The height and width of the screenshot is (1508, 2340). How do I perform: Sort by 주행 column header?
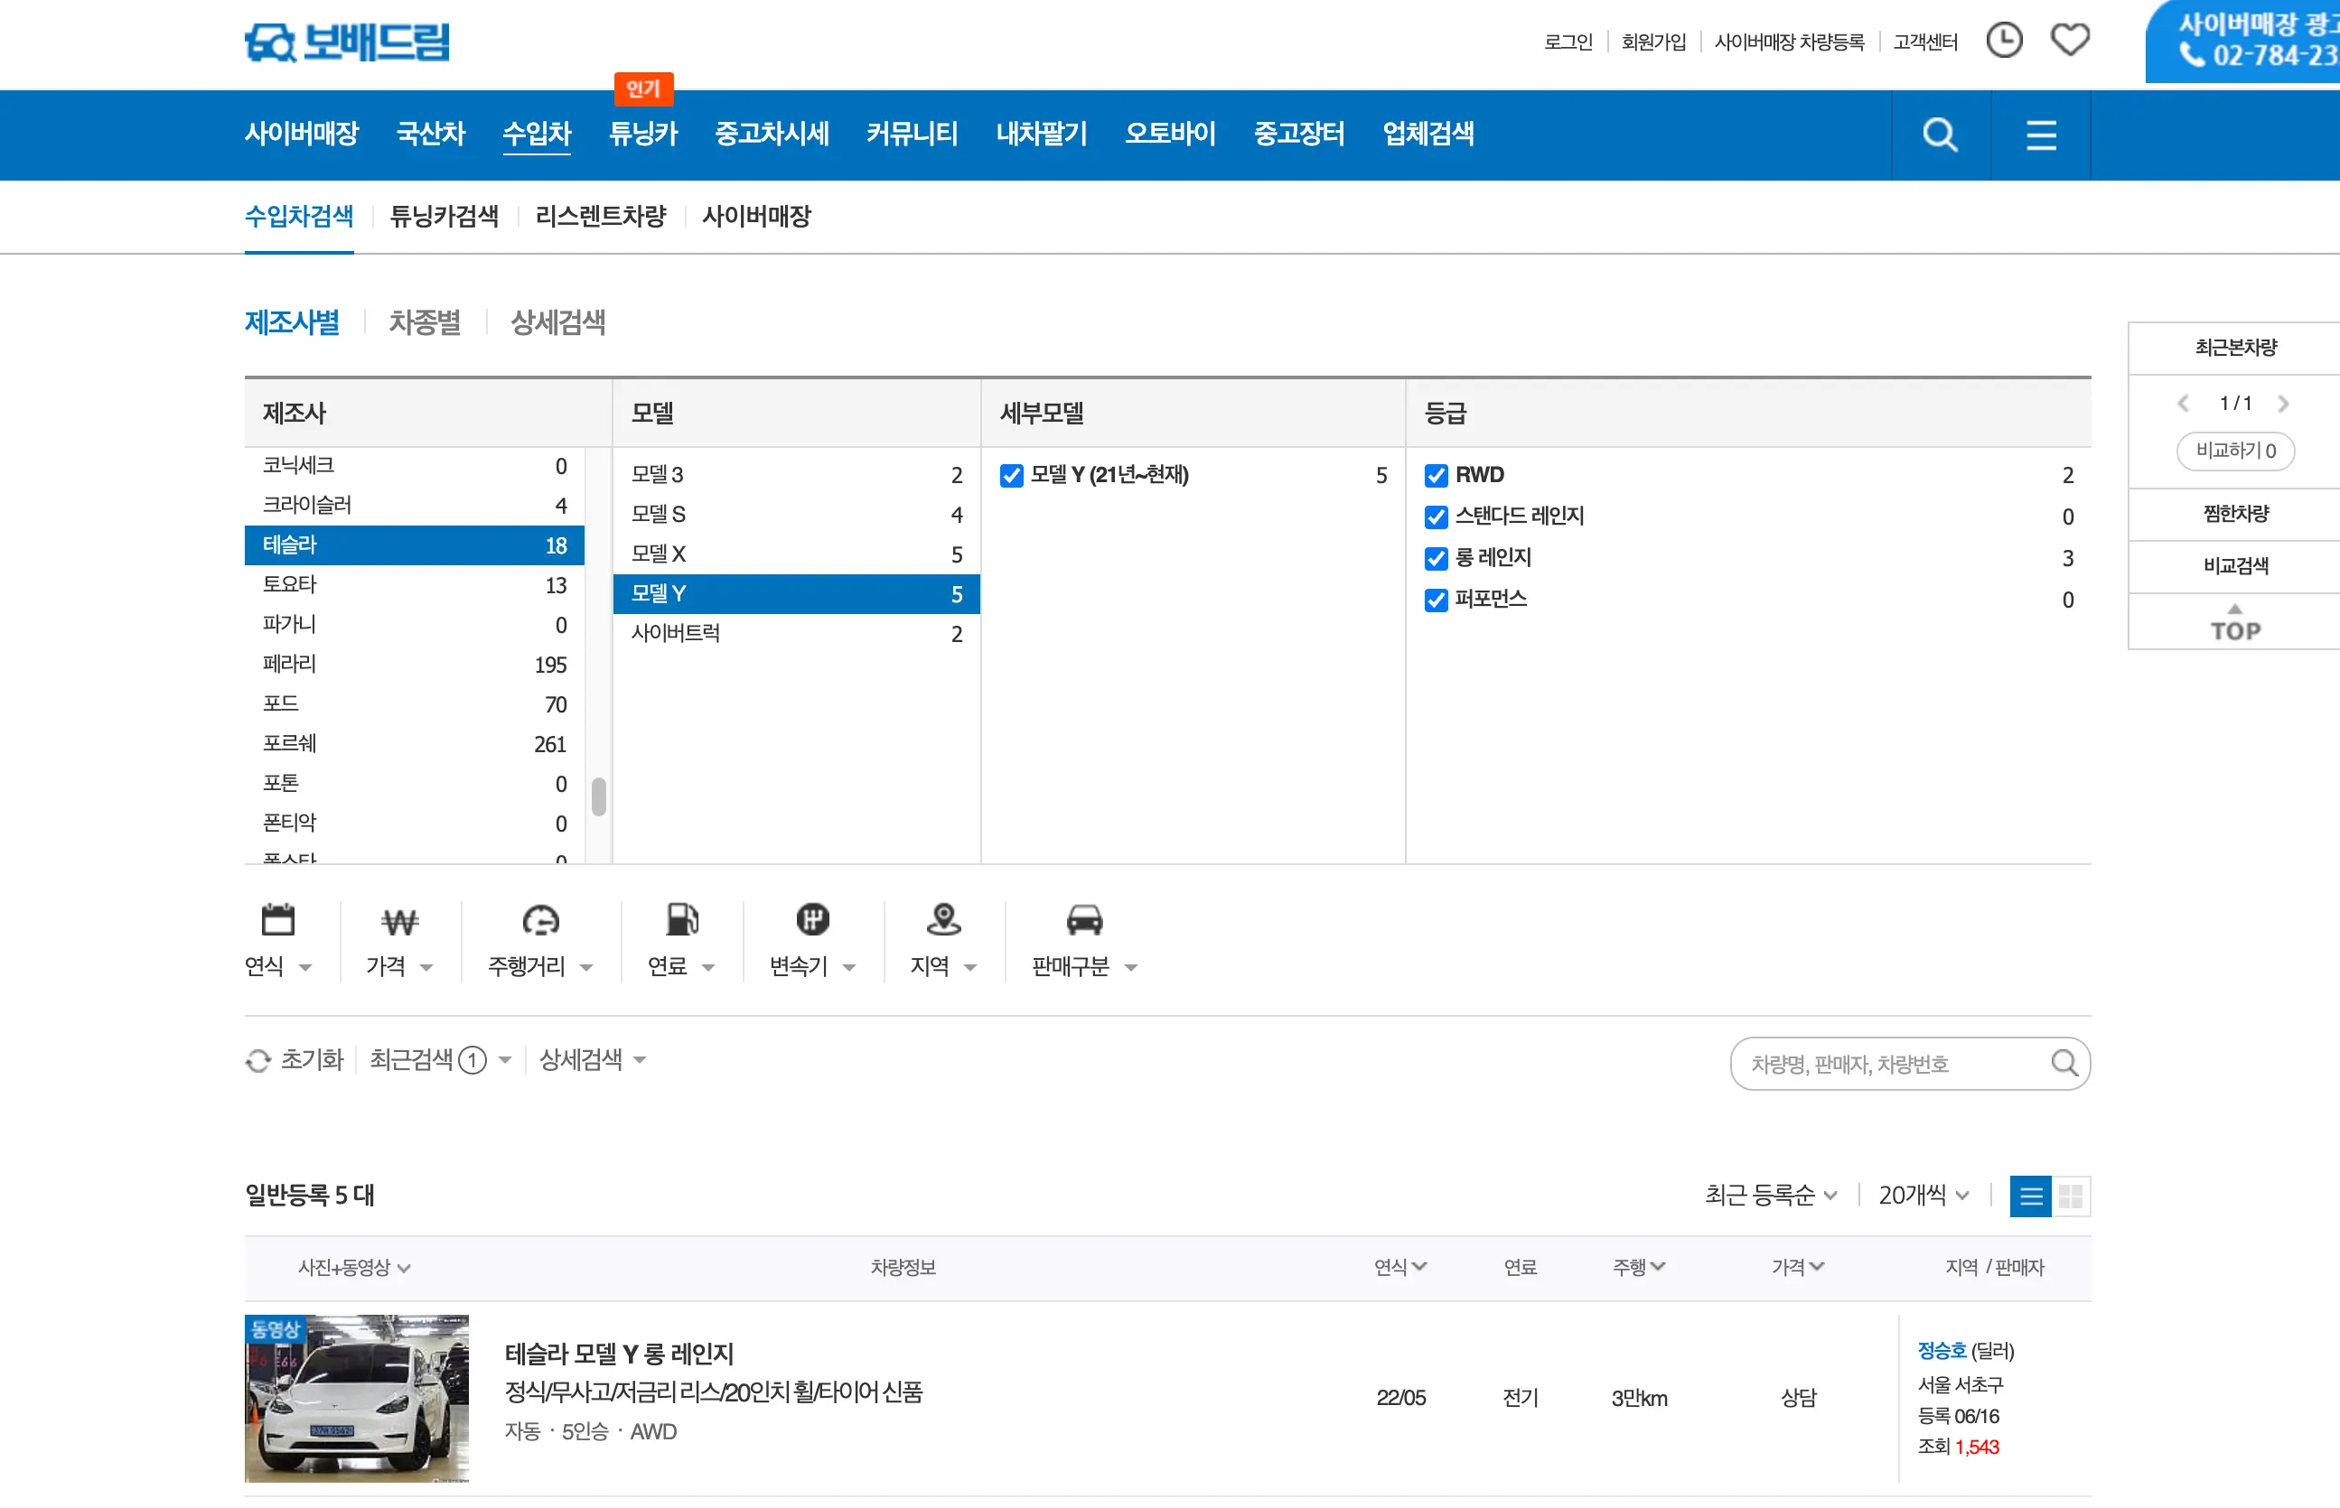(1639, 1267)
